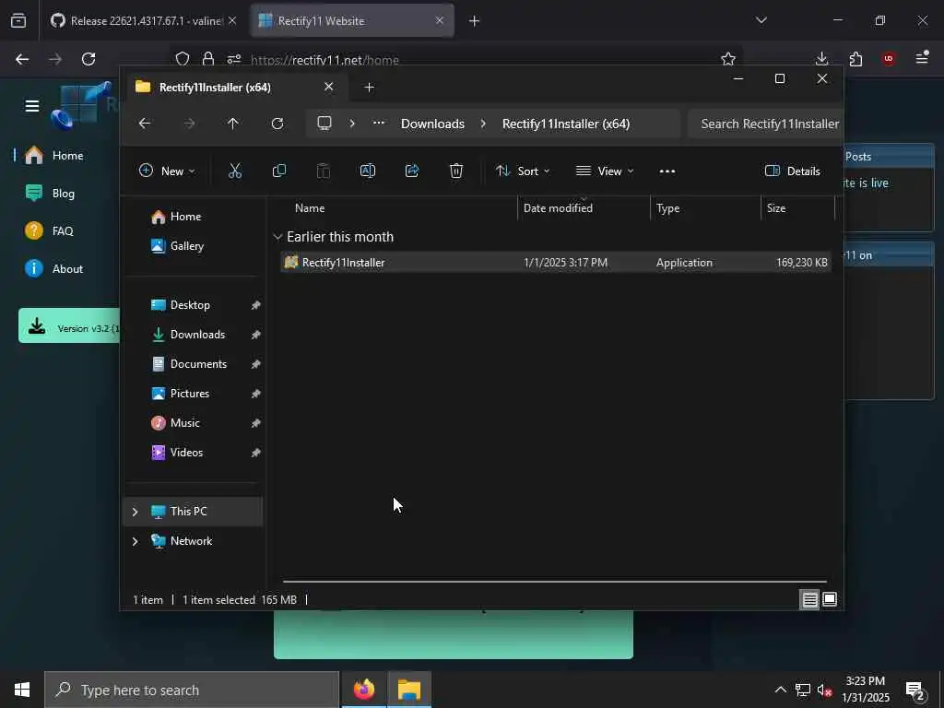Collapse the Earlier this month group
This screenshot has height=708, width=944.
coord(277,237)
